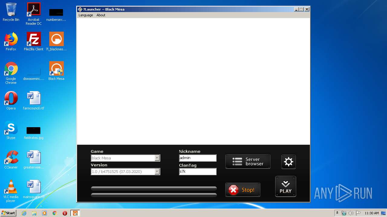Screen dimensions: 387x217
Task: Open Internet Explorer from taskbar
Action: click(x=24, y=213)
